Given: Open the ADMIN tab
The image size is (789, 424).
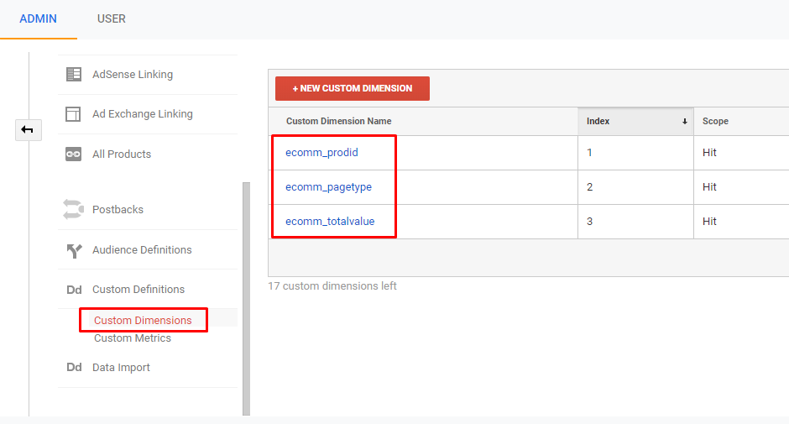Looking at the screenshot, I should [x=39, y=18].
